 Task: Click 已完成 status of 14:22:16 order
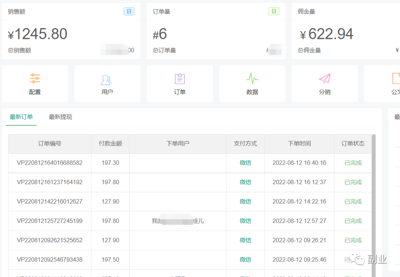pyautogui.click(x=353, y=202)
